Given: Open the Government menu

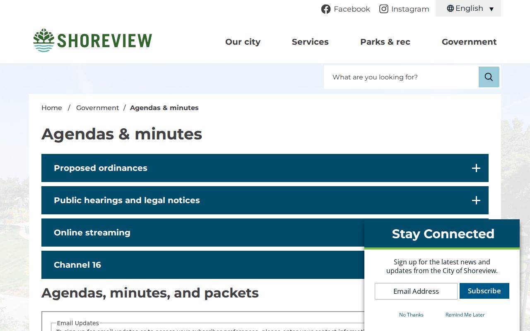Looking at the screenshot, I should coord(469,42).
